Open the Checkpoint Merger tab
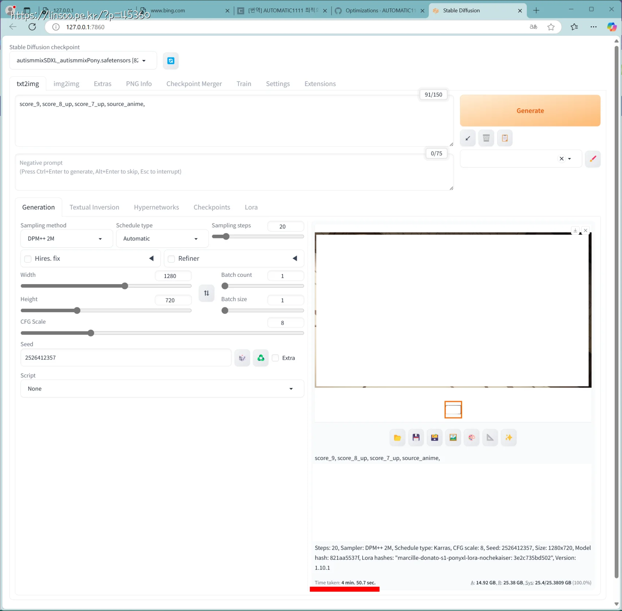 [x=194, y=84]
